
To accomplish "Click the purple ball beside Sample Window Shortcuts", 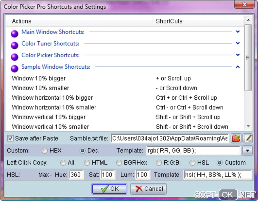I will click(x=14, y=68).
